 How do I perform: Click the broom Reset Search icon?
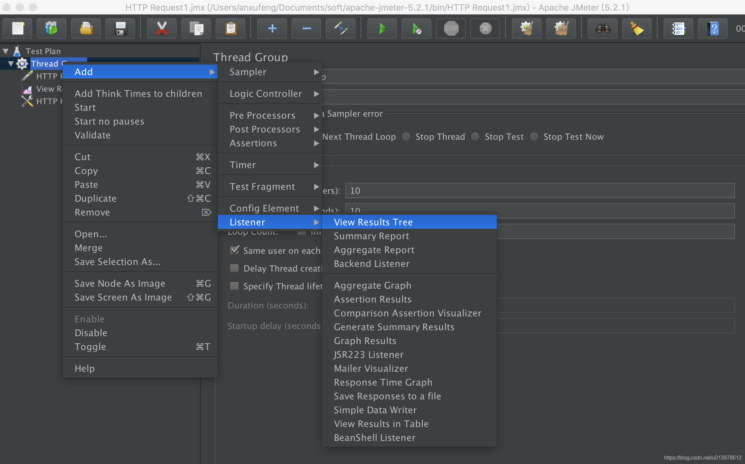637,29
